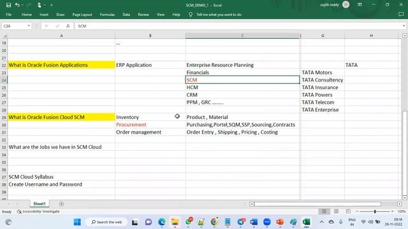Select the cell 'Create Username and Password'

tap(61, 184)
